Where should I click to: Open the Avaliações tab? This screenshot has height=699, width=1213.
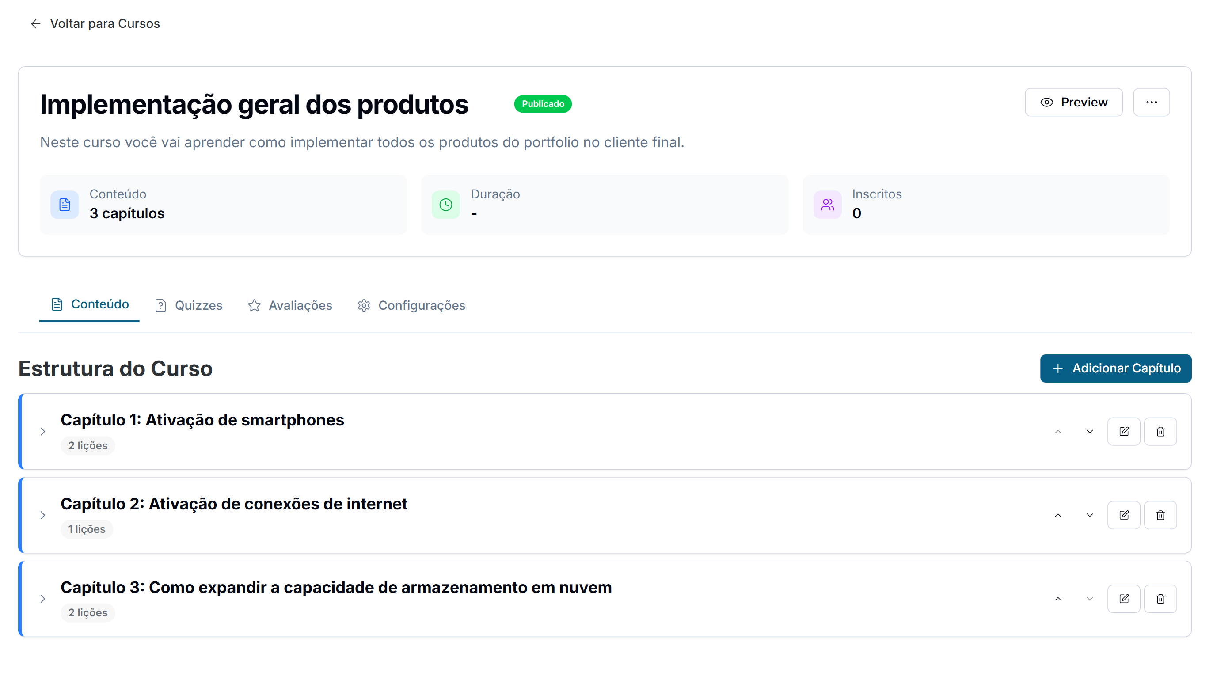click(x=290, y=305)
